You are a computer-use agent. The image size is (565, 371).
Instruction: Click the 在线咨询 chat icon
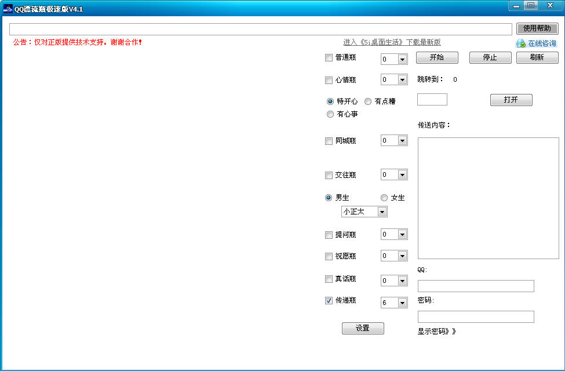521,43
